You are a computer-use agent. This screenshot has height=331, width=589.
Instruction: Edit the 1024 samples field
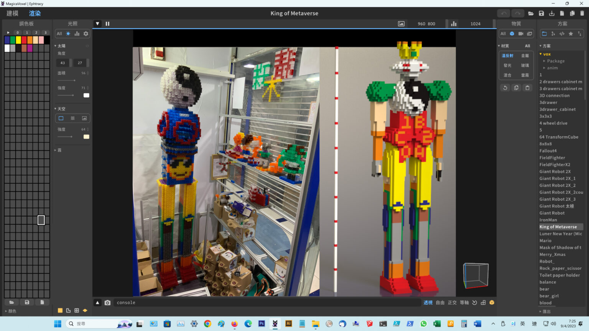(x=475, y=24)
